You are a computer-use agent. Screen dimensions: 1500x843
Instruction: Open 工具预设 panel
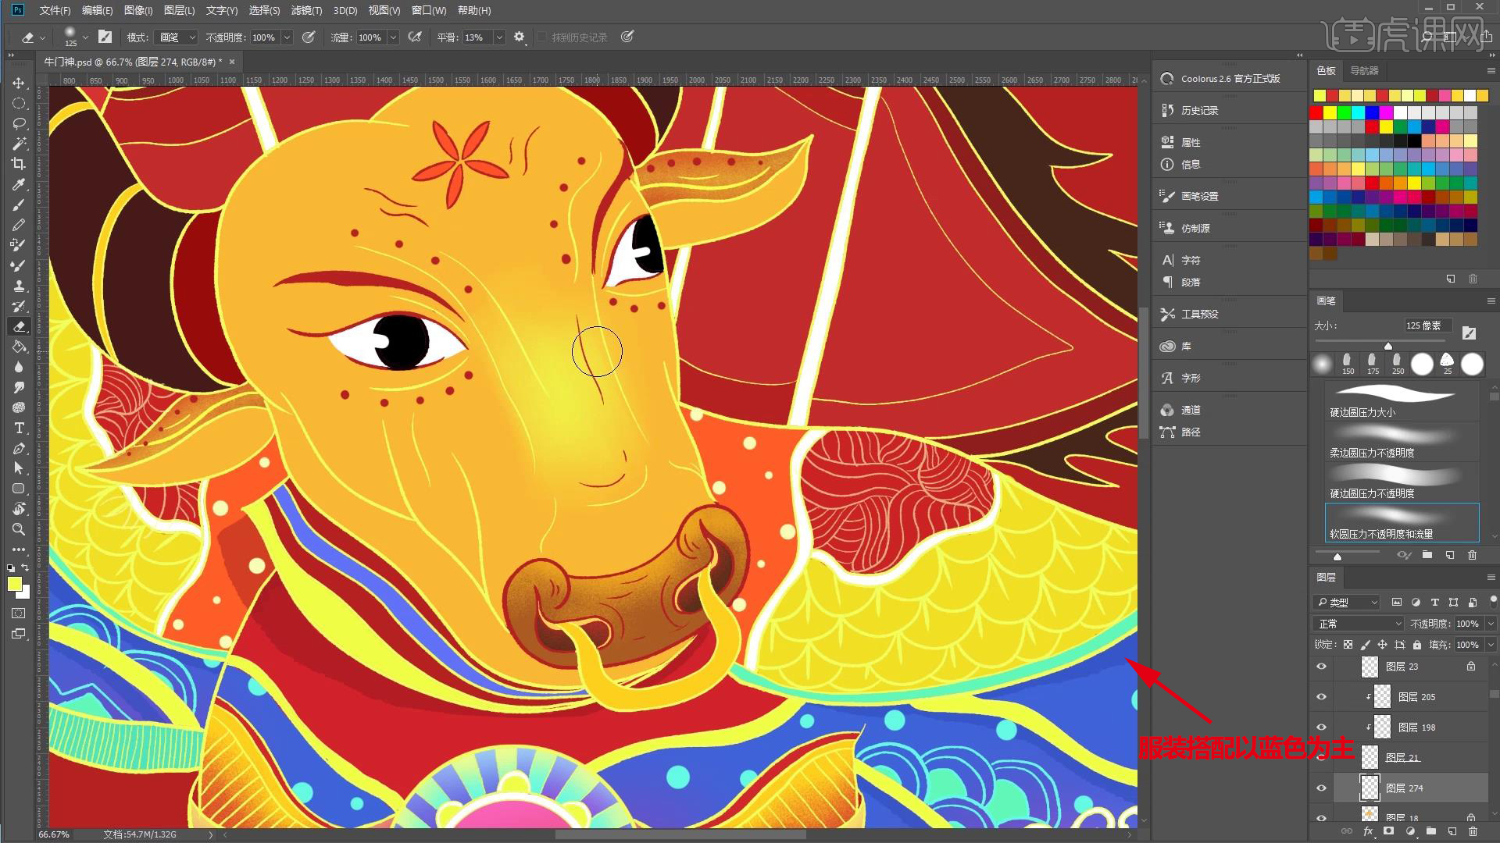pos(1200,315)
